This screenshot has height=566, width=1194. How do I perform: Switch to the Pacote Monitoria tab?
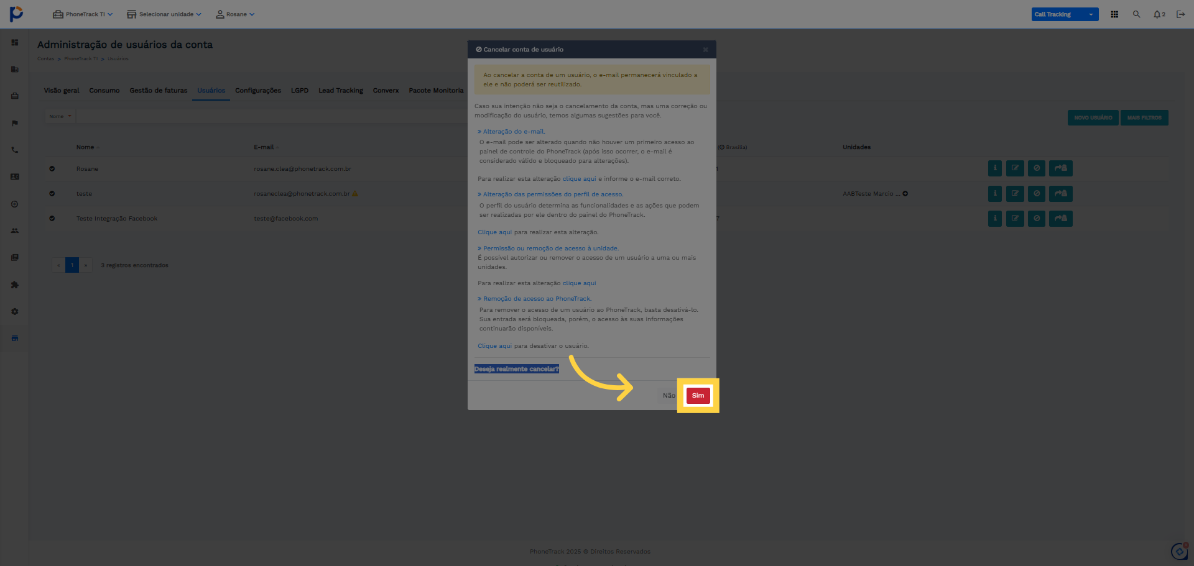pyautogui.click(x=436, y=91)
